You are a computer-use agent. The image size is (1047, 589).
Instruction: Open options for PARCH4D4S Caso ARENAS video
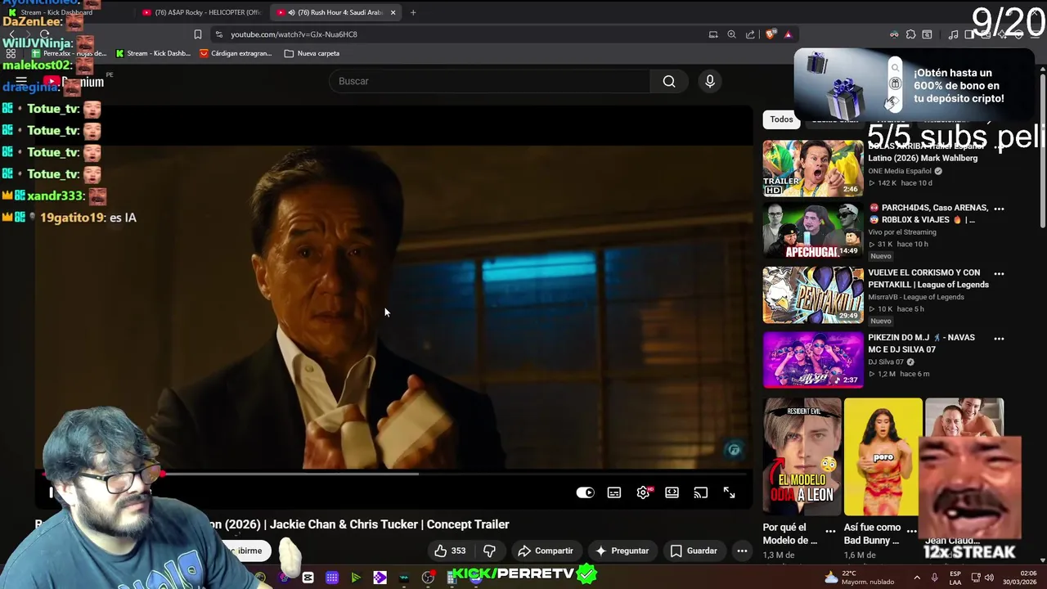[999, 209]
